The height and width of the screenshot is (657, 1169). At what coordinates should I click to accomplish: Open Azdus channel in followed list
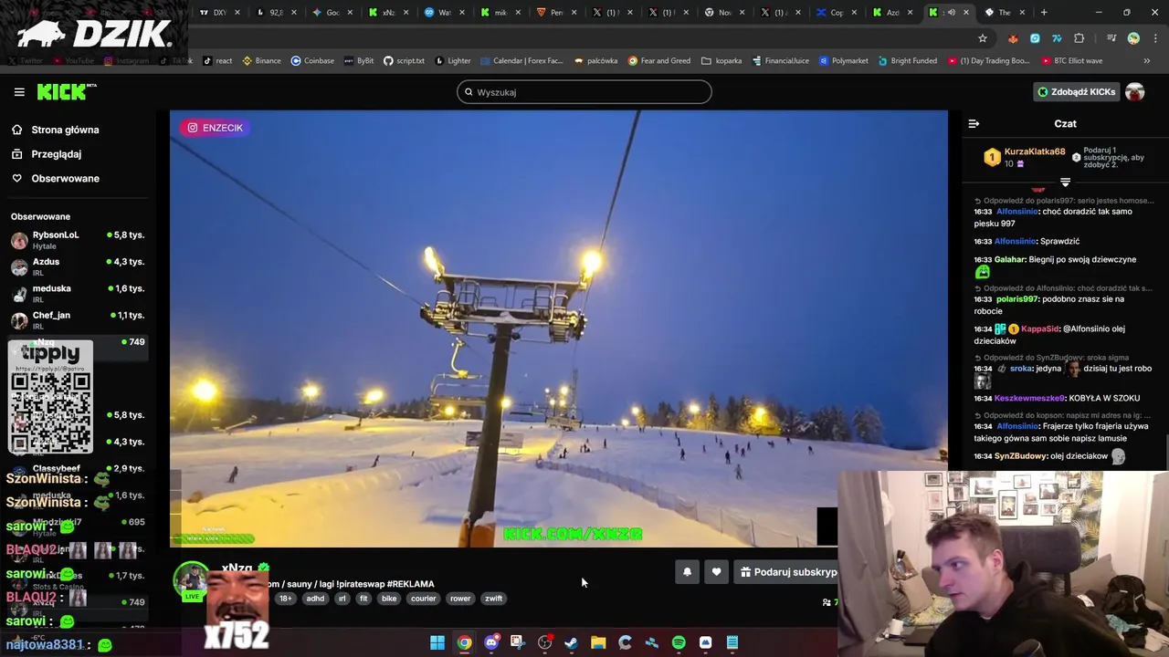point(79,266)
